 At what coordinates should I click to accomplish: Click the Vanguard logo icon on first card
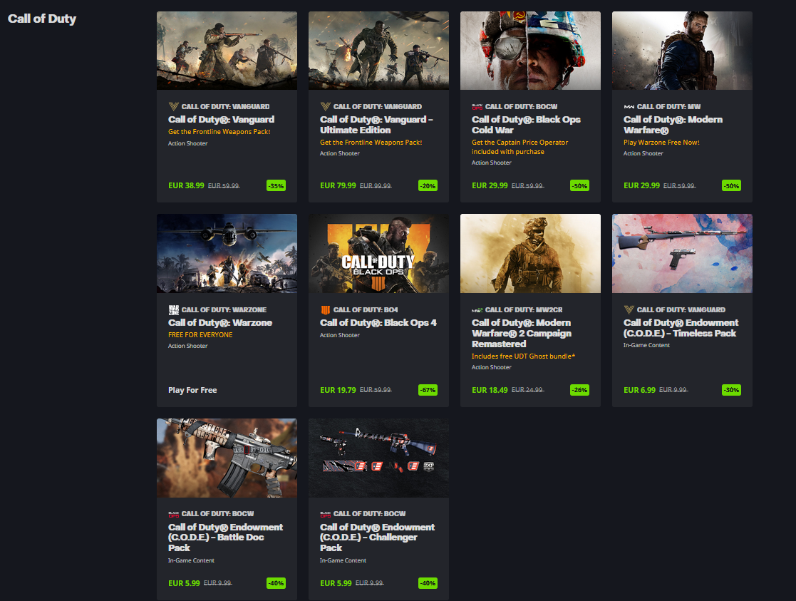(173, 106)
